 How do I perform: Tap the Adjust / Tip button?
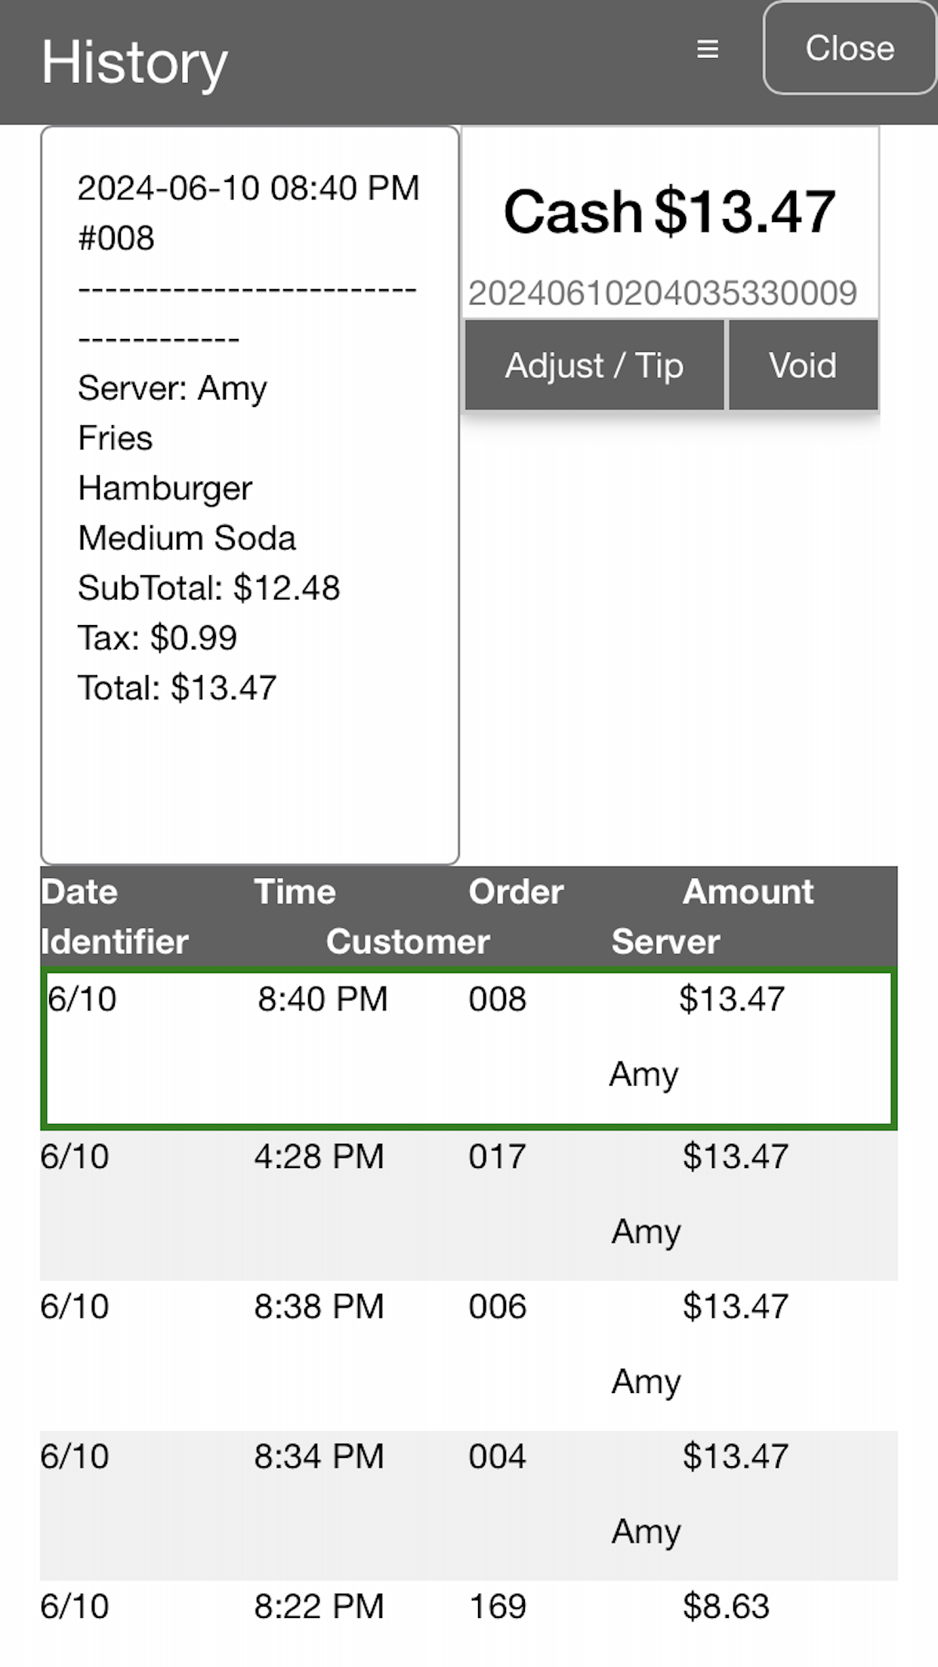594,365
